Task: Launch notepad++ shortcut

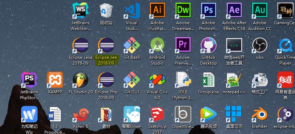Action: click(x=234, y=80)
